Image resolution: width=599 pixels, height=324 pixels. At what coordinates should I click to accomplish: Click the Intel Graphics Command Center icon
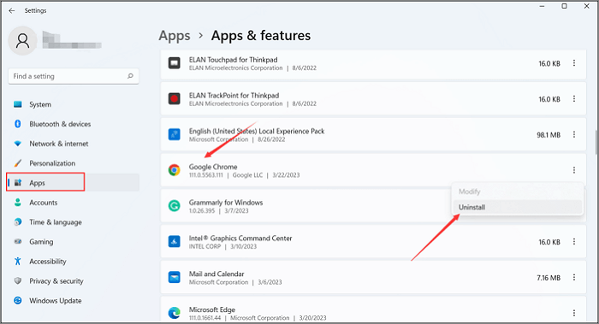click(x=175, y=242)
